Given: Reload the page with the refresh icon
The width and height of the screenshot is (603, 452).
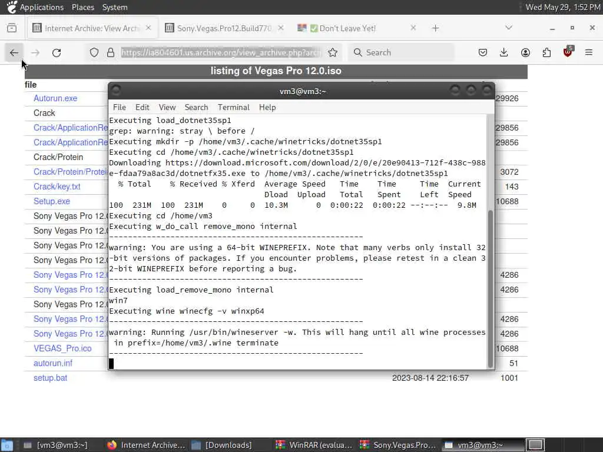Looking at the screenshot, I should [x=57, y=52].
